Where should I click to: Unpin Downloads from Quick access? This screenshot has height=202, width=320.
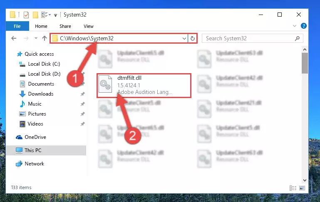(x=82, y=94)
